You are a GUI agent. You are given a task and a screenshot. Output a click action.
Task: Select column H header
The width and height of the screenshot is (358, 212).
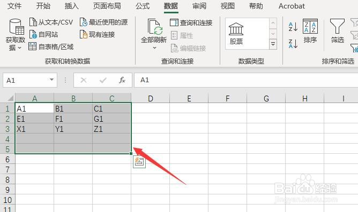304,98
